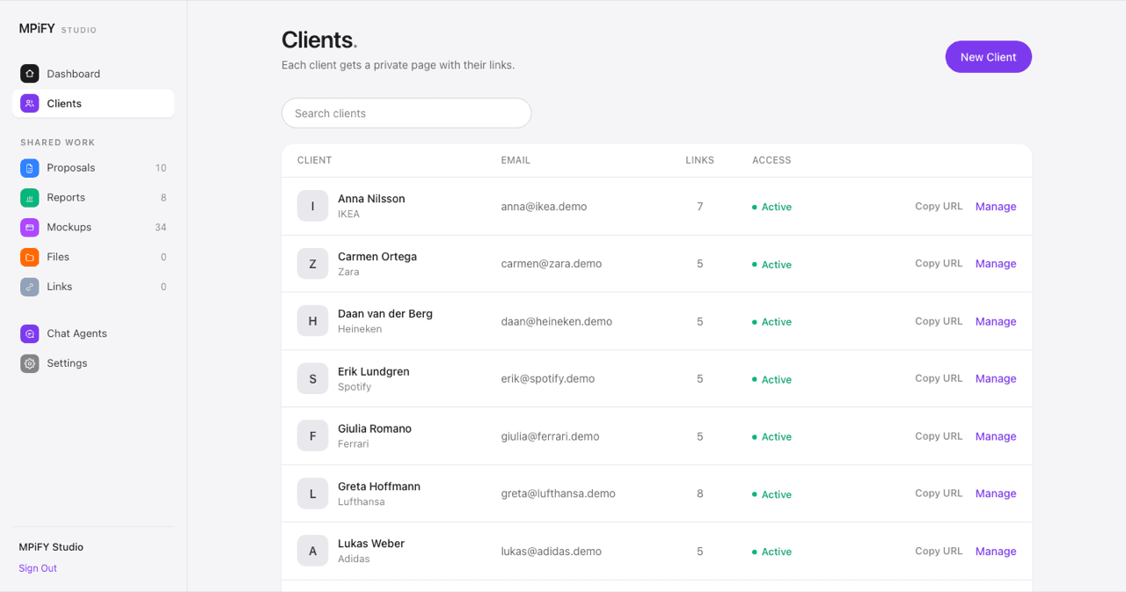Manage Daan van der Berg

pos(996,321)
